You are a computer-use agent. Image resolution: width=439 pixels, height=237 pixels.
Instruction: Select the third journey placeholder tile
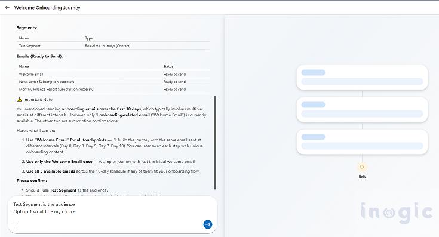point(362,142)
